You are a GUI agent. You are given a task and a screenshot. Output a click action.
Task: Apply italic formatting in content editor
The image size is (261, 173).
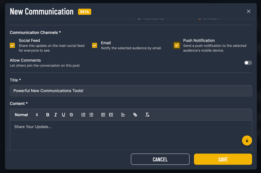(x=56, y=115)
